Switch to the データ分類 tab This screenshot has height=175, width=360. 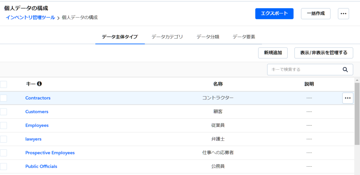click(208, 37)
